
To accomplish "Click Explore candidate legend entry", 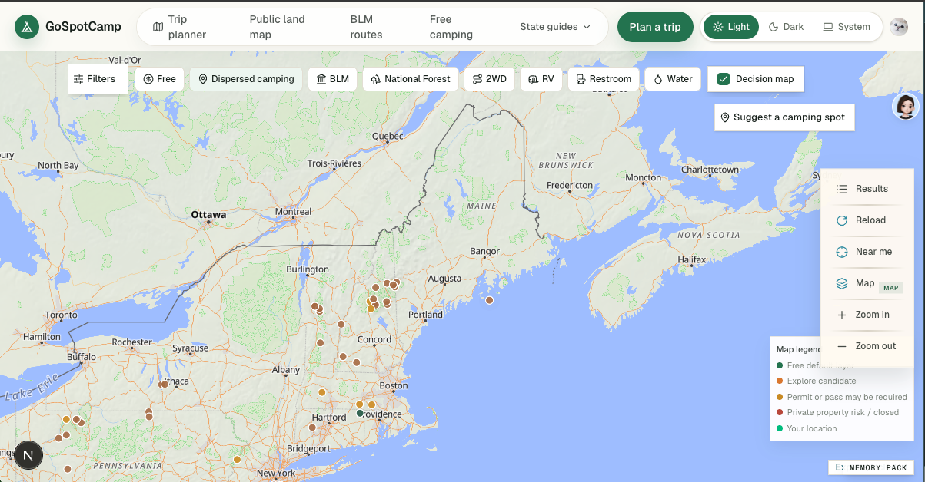I will [816, 381].
